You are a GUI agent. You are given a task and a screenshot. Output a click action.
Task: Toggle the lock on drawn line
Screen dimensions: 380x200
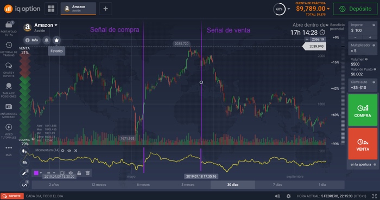coord(79,173)
